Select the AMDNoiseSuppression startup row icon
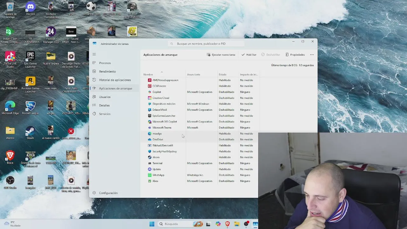The width and height of the screenshot is (407, 229). click(x=150, y=80)
